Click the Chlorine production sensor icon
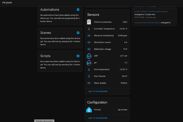Screen dimensions: 183x122 pyautogui.click(x=89, y=22)
